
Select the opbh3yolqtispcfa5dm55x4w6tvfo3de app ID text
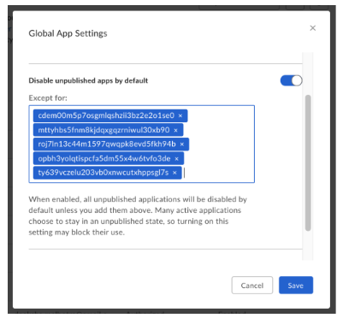click(x=104, y=158)
